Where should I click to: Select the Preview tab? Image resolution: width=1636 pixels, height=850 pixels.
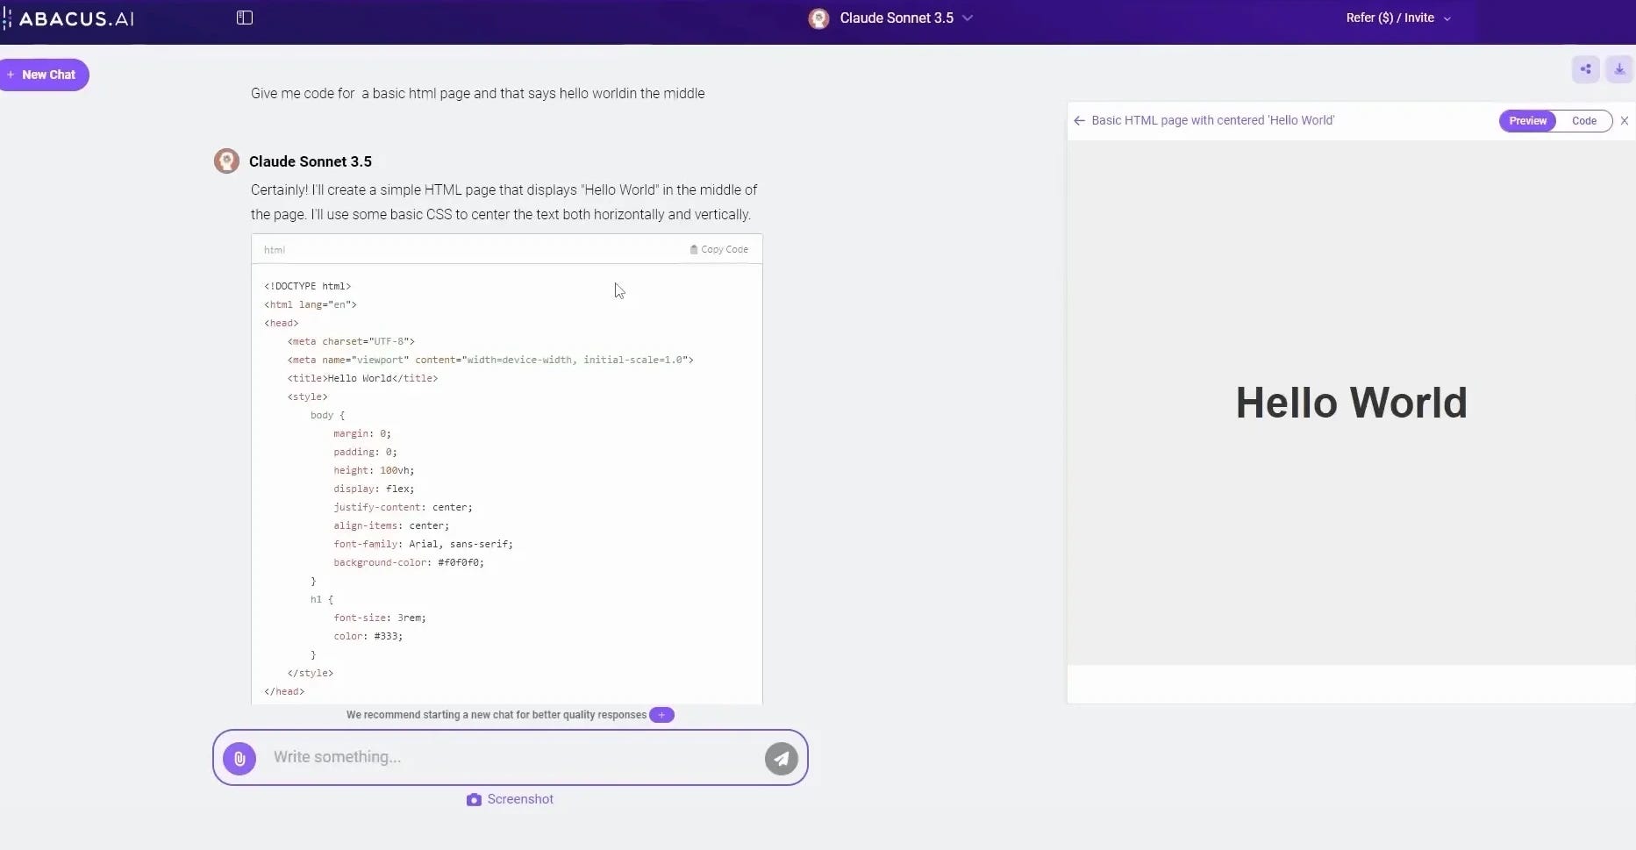click(x=1526, y=120)
